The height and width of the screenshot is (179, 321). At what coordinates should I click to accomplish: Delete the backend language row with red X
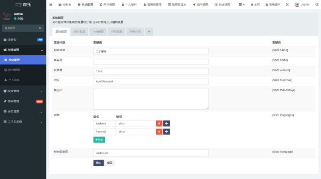pyautogui.click(x=159, y=123)
